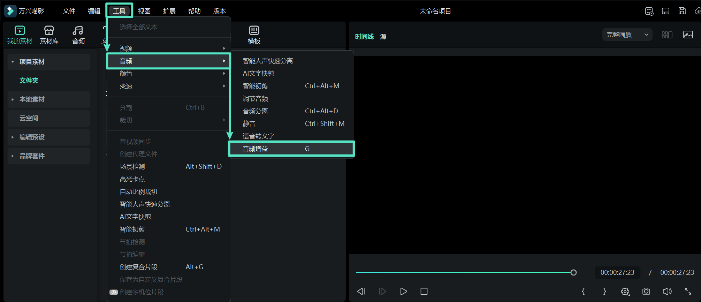Open the 工具 menu

tap(119, 11)
